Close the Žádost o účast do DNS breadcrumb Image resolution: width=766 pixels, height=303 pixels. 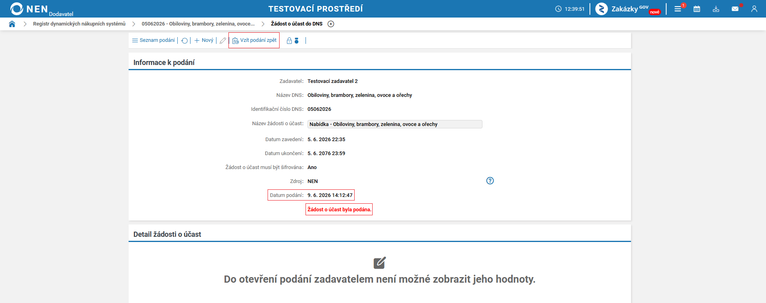click(331, 24)
